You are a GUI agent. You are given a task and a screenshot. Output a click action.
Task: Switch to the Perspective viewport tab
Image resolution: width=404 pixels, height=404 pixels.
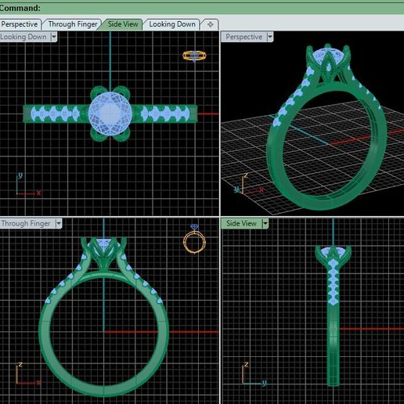[x=20, y=24]
